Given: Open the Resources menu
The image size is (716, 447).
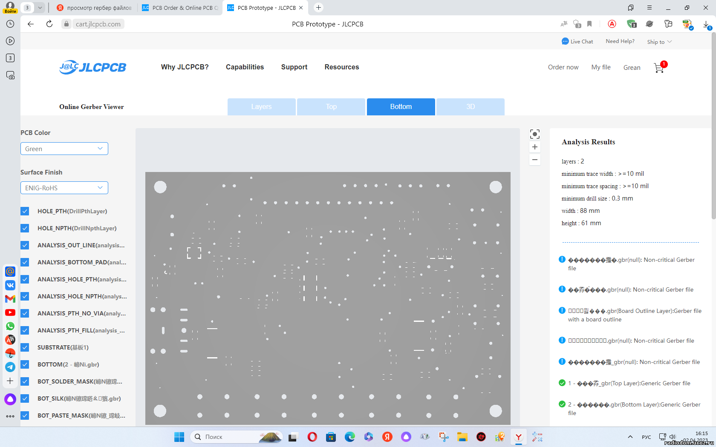Looking at the screenshot, I should coord(342,67).
